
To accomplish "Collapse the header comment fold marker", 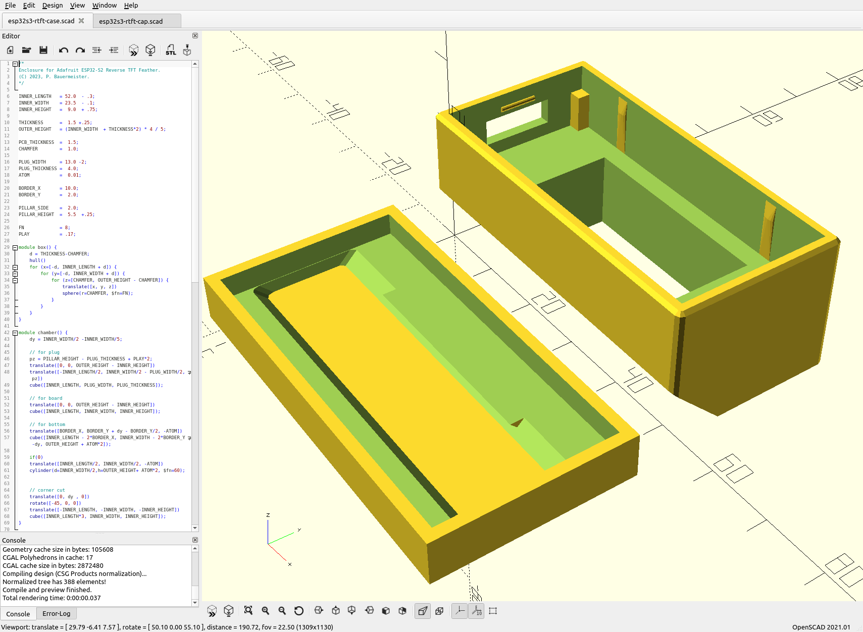I will 15,64.
